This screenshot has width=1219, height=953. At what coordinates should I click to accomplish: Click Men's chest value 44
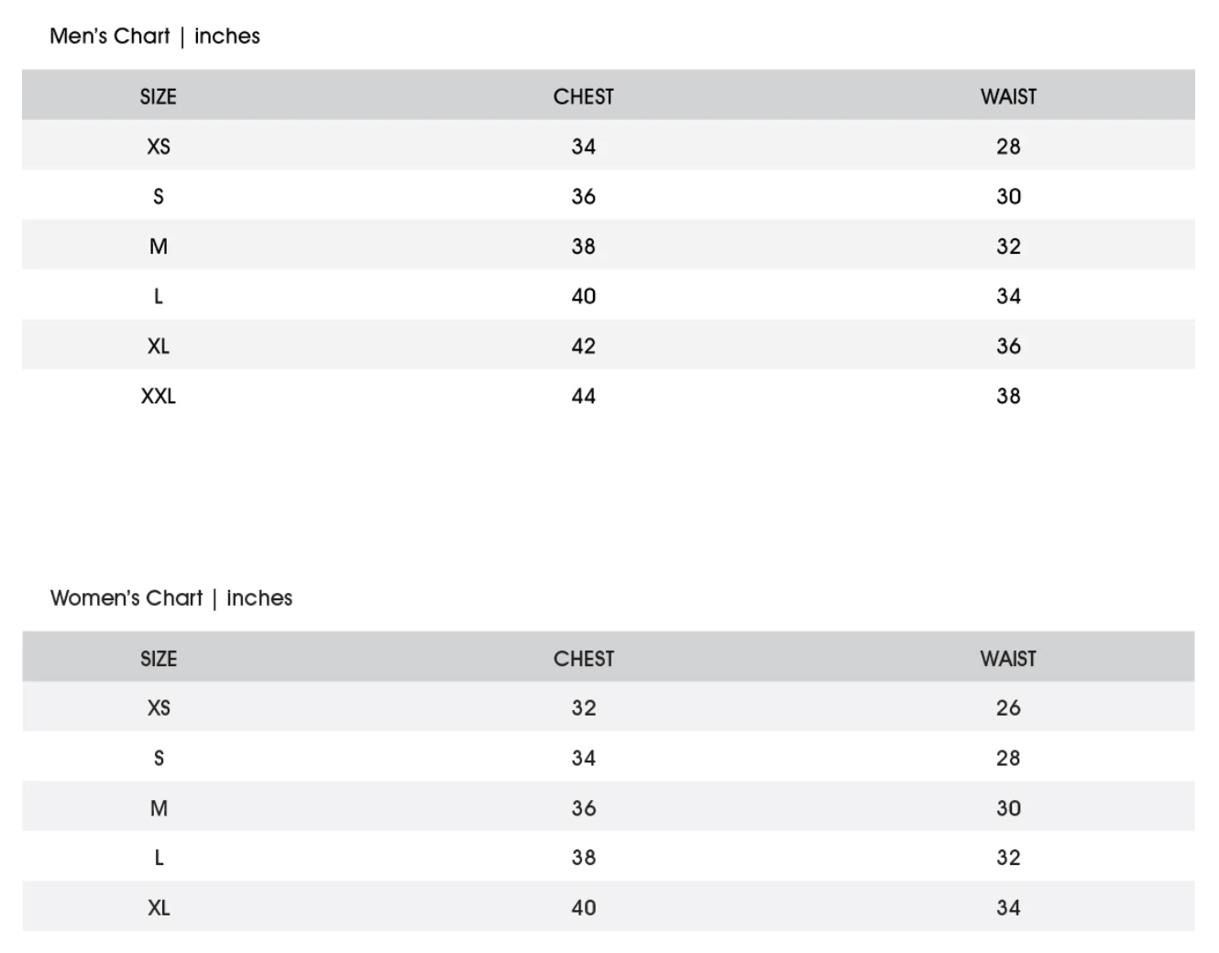[x=583, y=396]
